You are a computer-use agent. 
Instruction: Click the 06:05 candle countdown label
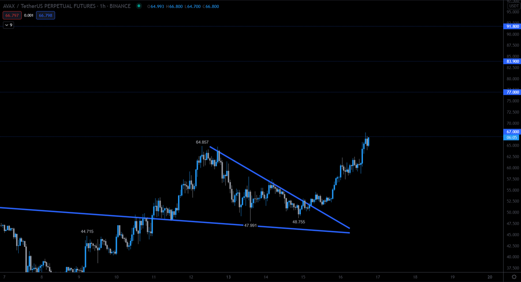pyautogui.click(x=512, y=137)
